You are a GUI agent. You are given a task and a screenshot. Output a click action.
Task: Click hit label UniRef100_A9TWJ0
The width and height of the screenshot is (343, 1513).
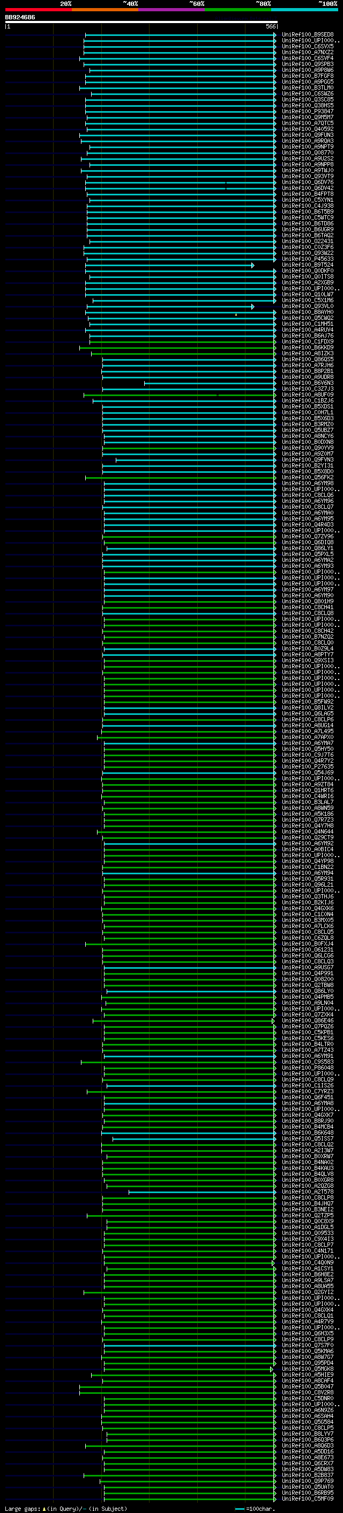tap(308, 170)
